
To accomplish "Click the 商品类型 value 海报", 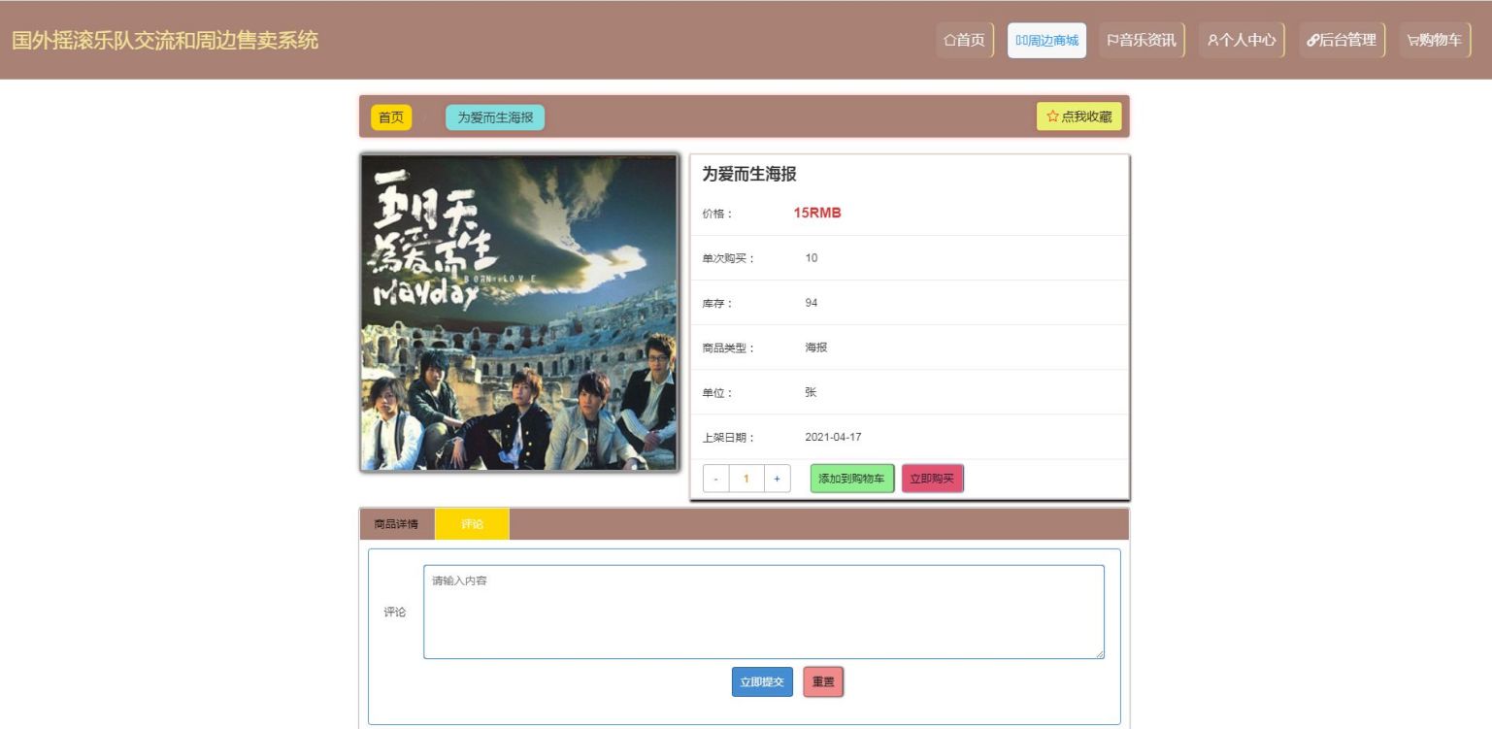I will click(x=816, y=348).
